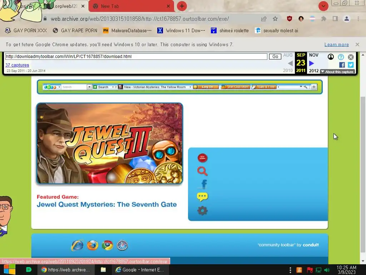Image resolution: width=366 pixels, height=275 pixels.
Task: Open Wayback user account icon
Action: (331, 57)
